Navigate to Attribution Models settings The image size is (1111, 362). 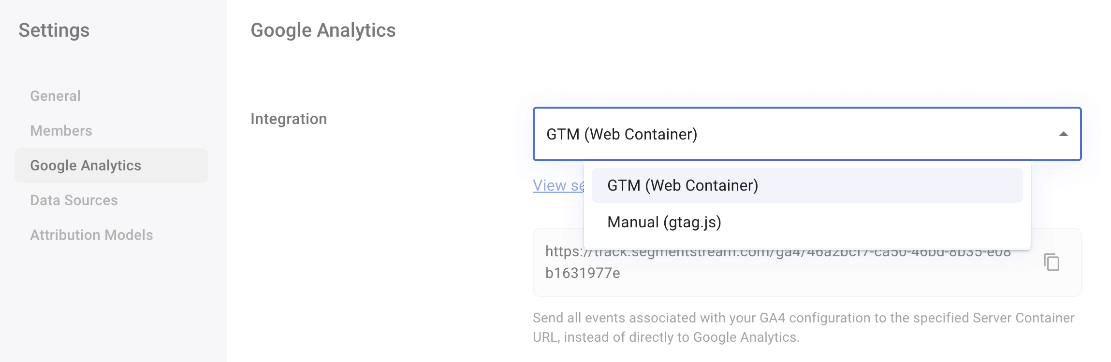point(91,235)
